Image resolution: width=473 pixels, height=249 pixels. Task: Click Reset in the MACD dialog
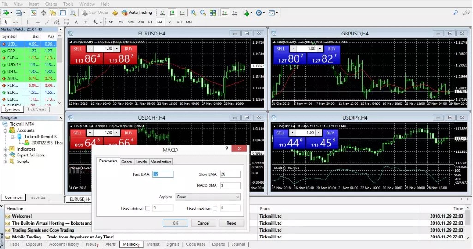(231, 223)
